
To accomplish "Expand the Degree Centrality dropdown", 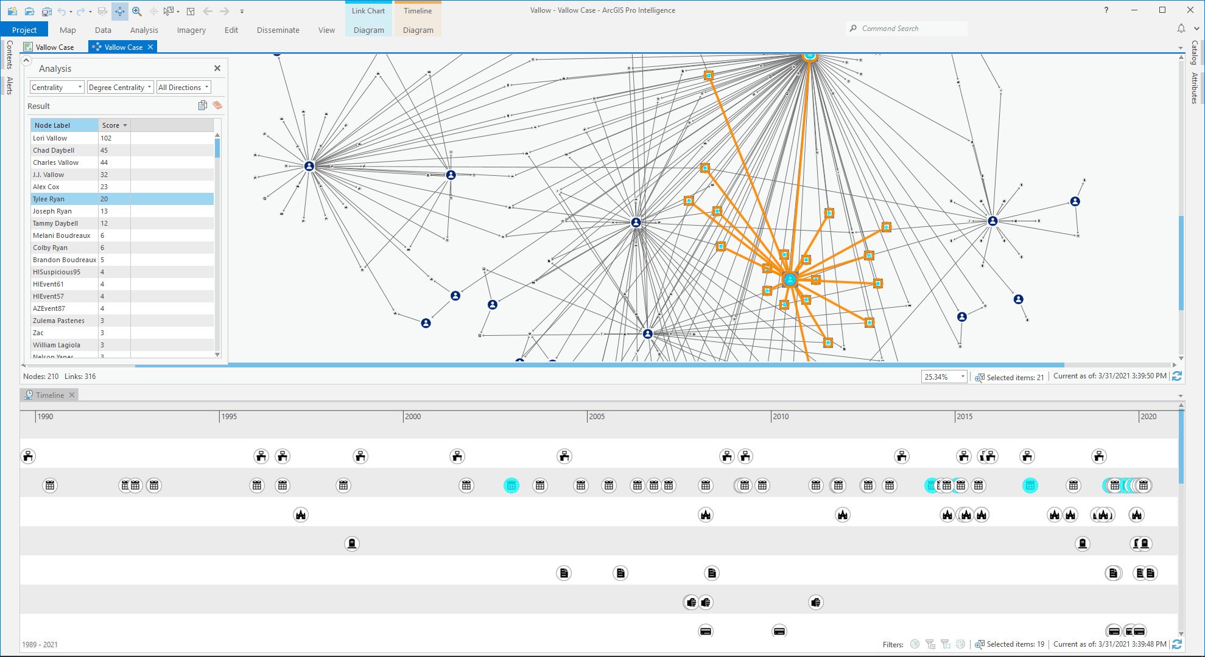I will point(120,87).
